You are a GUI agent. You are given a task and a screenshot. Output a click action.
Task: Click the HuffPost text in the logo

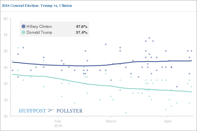click(32, 111)
